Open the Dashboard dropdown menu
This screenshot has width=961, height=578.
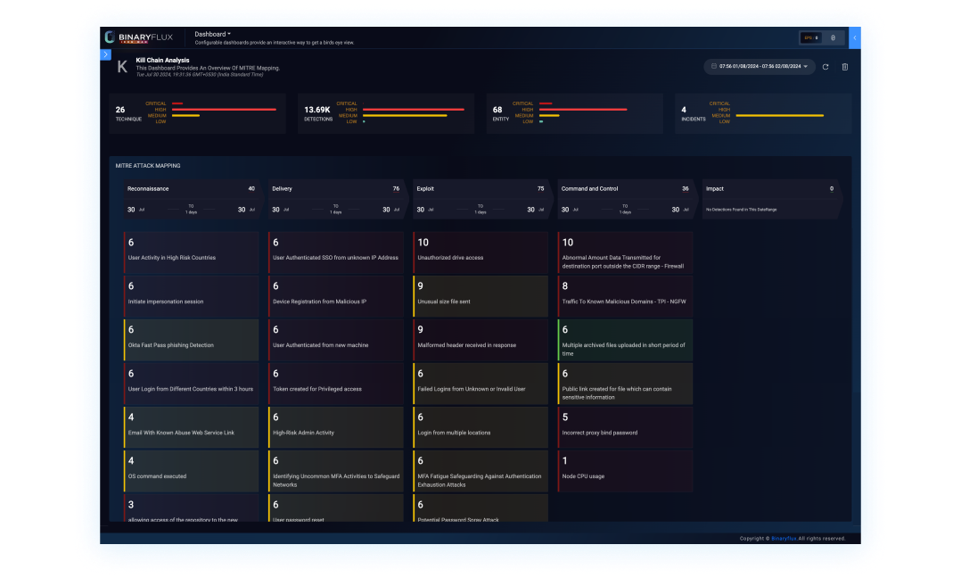point(212,34)
